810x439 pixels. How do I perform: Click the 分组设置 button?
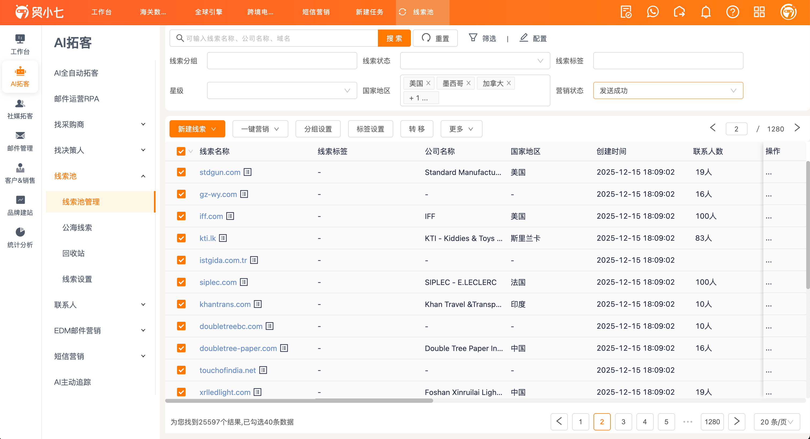tap(318, 129)
